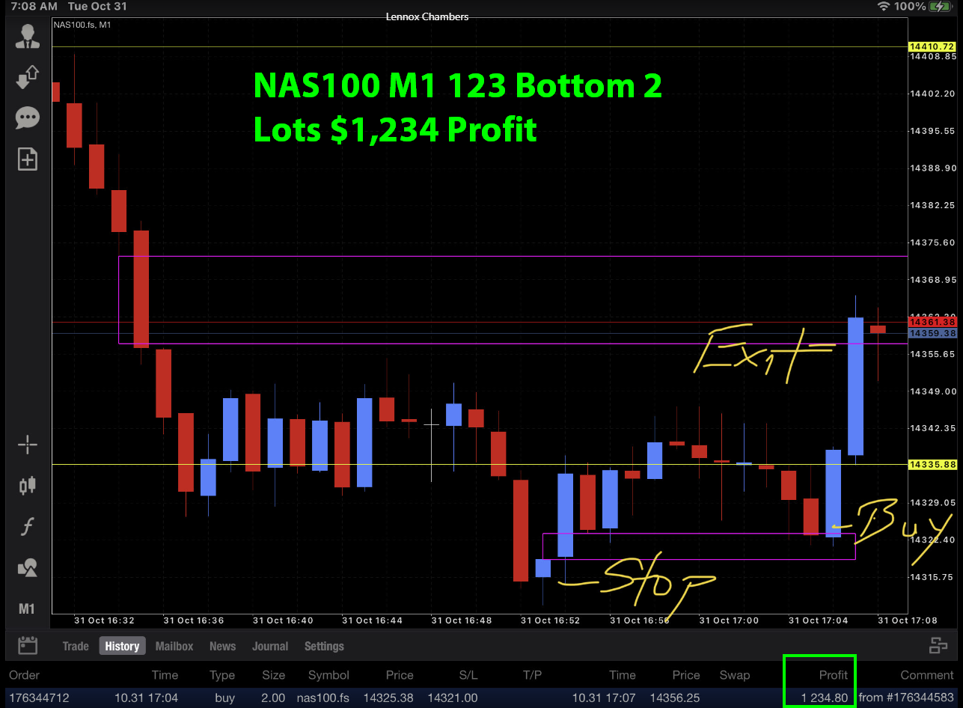963x708 pixels.
Task: Select the objects shapes icon
Action: tap(27, 568)
